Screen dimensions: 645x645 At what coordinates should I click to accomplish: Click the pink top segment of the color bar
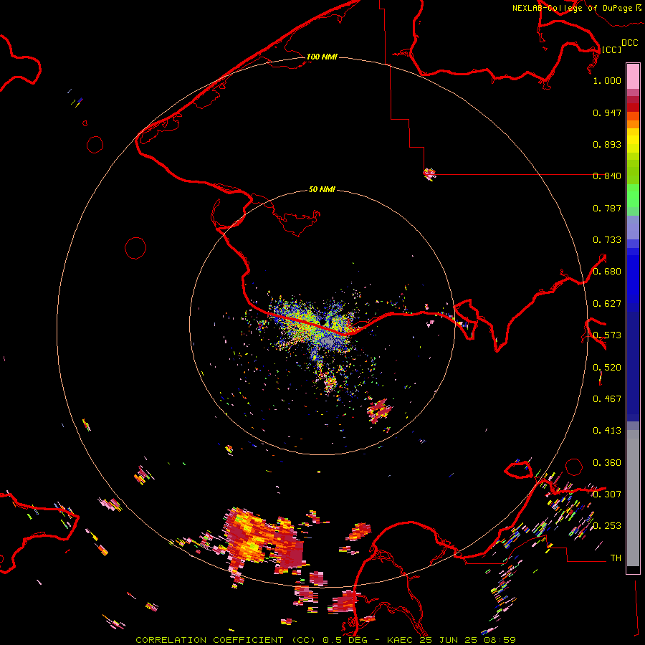(633, 76)
